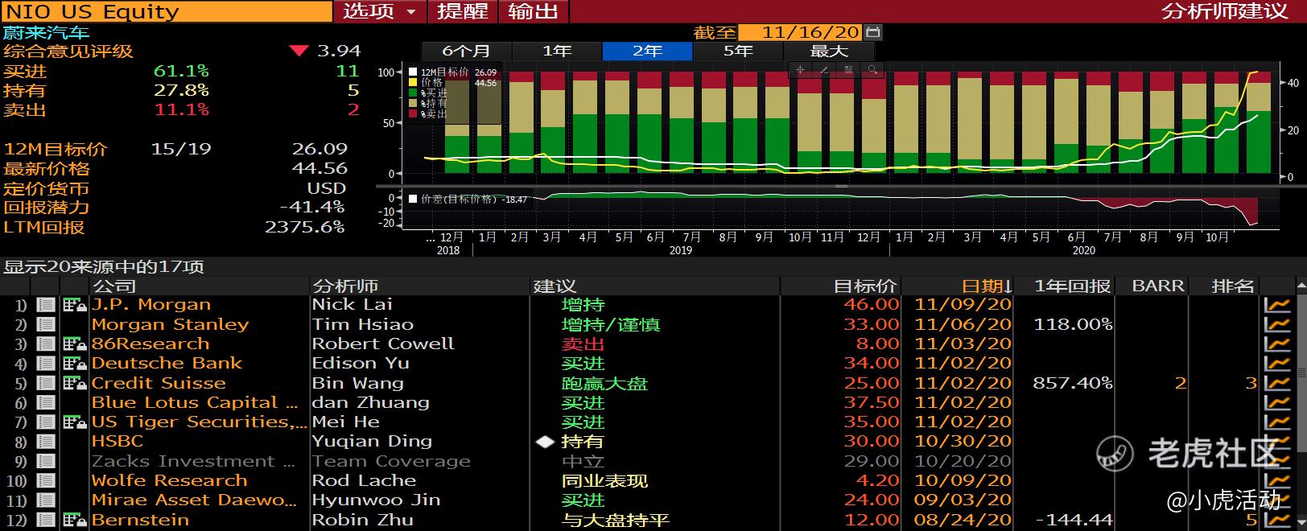Click the 提醒 alert button
The width and height of the screenshot is (1307, 531).
[x=463, y=11]
